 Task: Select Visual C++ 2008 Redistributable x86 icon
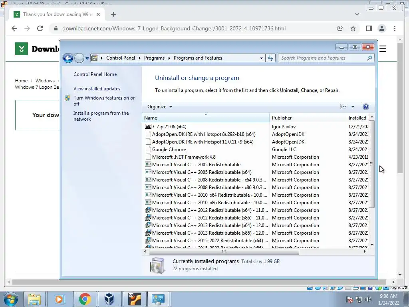(x=148, y=187)
